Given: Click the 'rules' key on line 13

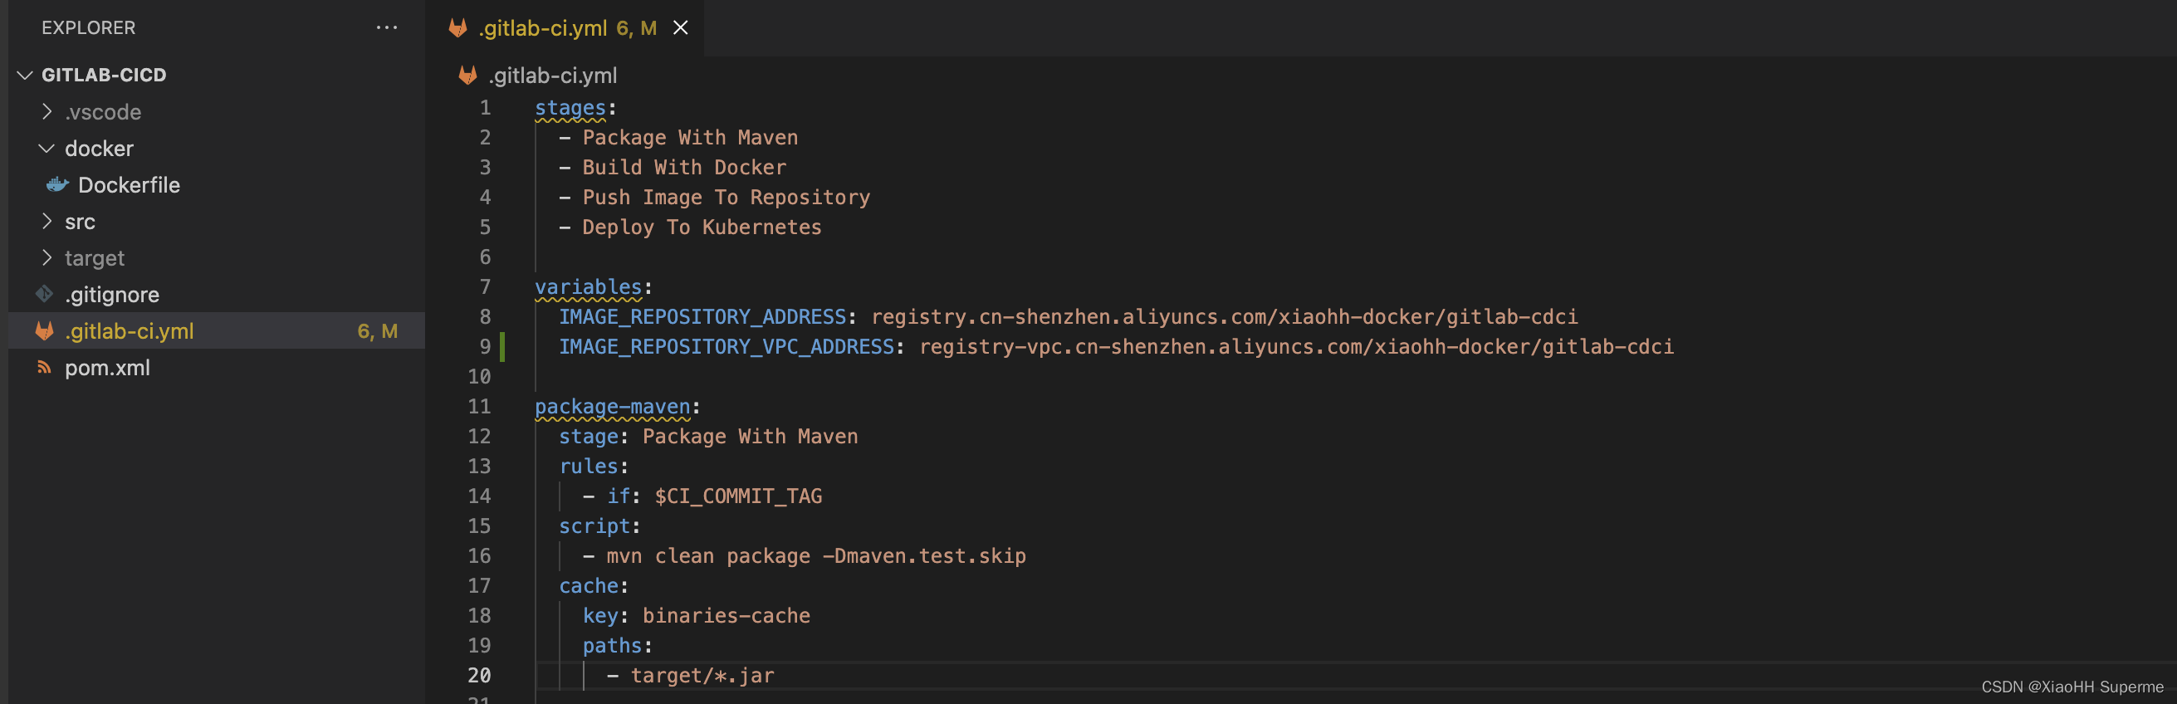Looking at the screenshot, I should tap(588, 467).
